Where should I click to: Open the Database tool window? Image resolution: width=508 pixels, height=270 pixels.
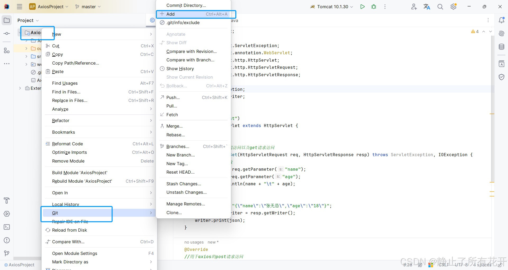click(501, 47)
